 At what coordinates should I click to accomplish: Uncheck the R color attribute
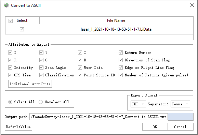pos(10,60)
